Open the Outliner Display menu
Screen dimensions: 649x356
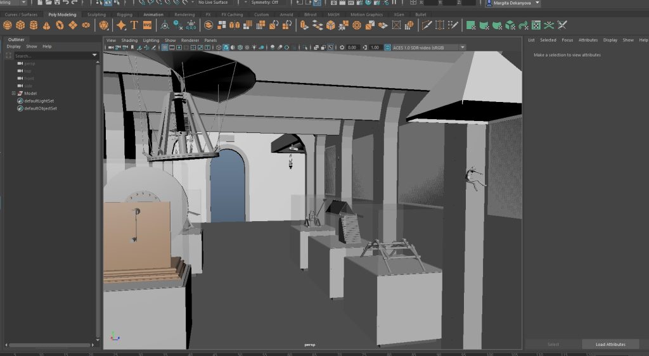(13, 46)
